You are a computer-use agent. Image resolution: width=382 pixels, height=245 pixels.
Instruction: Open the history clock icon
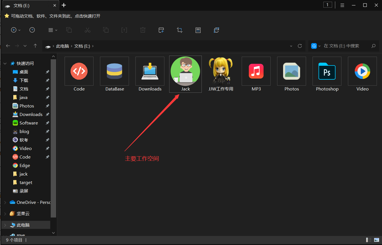[32, 30]
